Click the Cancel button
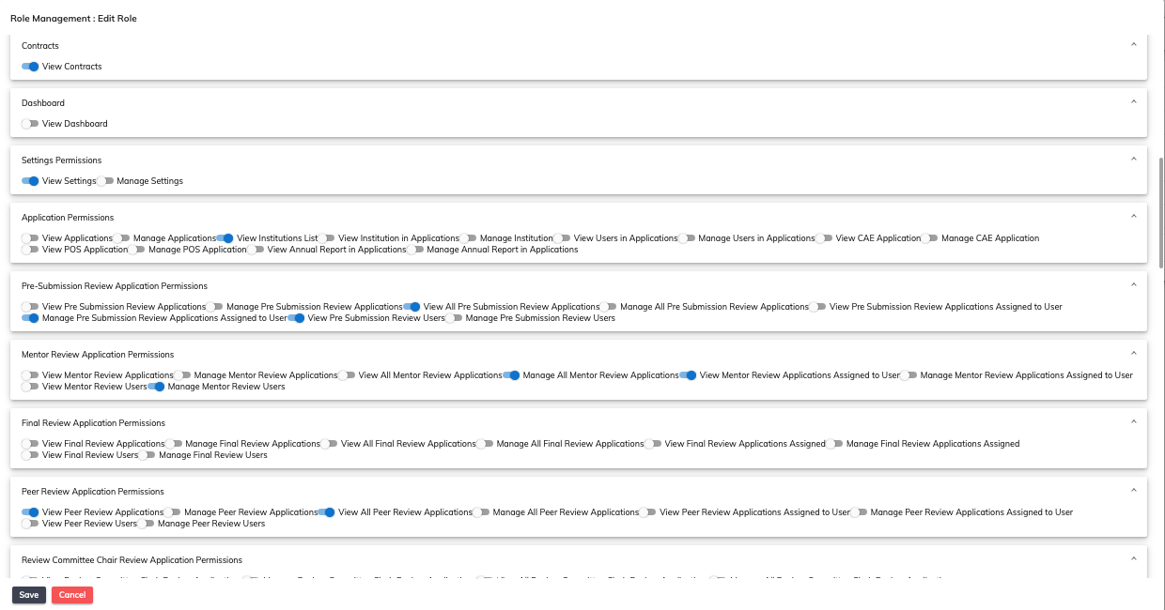The height and width of the screenshot is (610, 1165). pos(72,595)
